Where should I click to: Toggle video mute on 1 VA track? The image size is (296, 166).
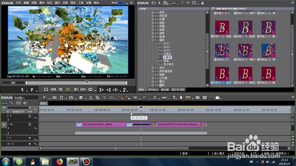click(x=30, y=124)
